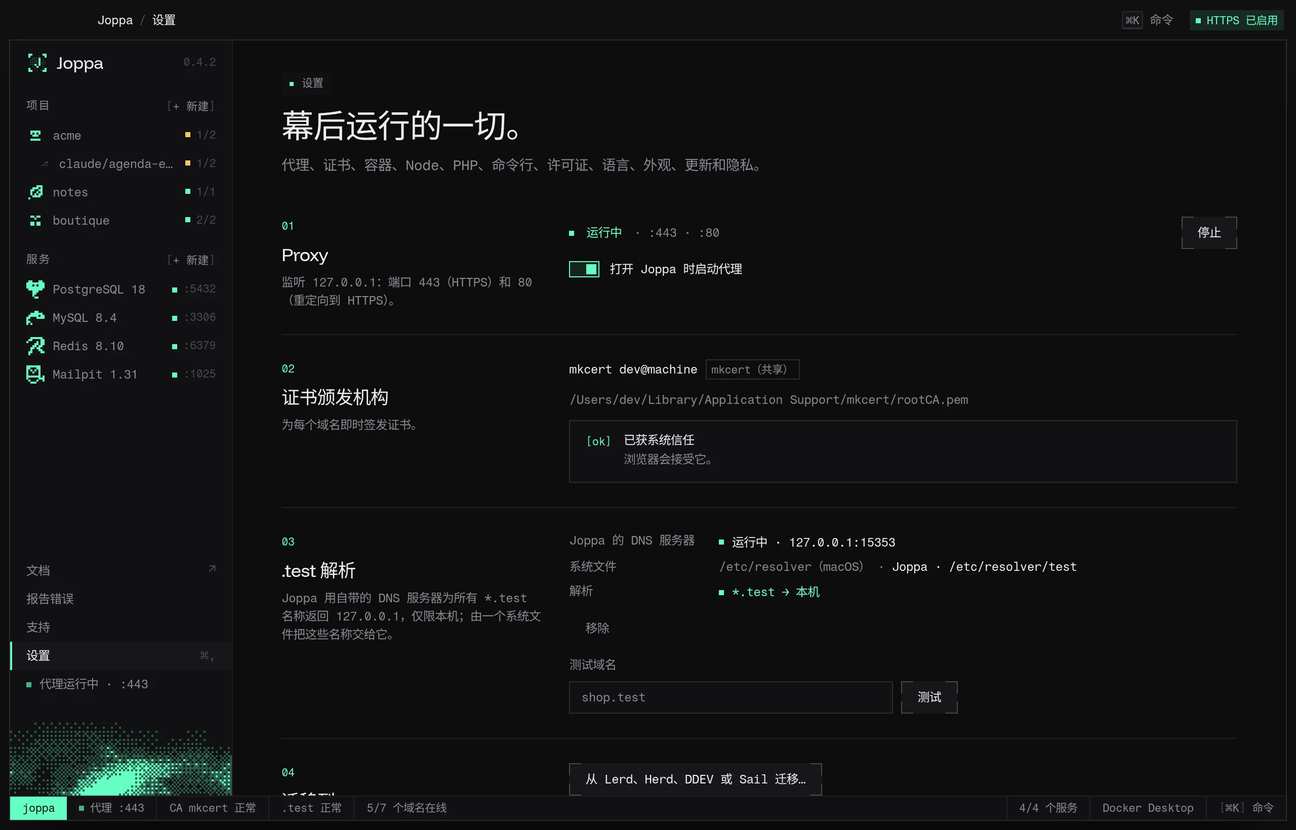Click .test 正常 in status bar
The image size is (1296, 830).
click(312, 807)
